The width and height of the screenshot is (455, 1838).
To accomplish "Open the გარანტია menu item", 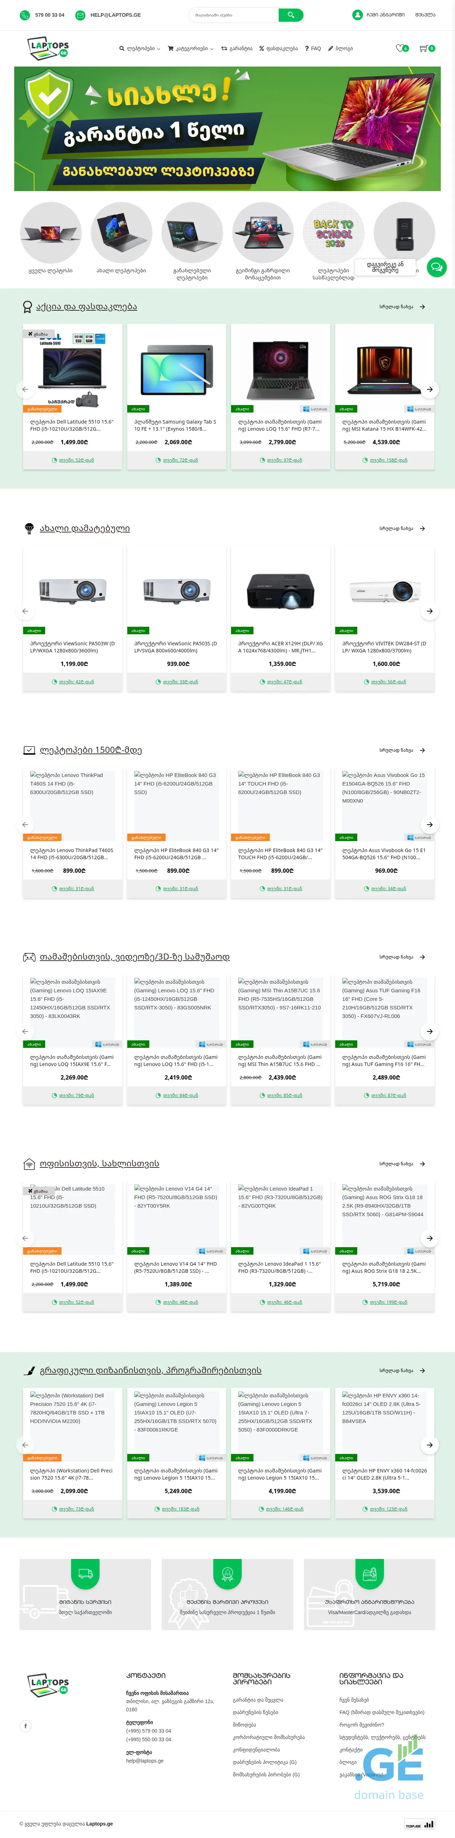I will click(x=236, y=48).
